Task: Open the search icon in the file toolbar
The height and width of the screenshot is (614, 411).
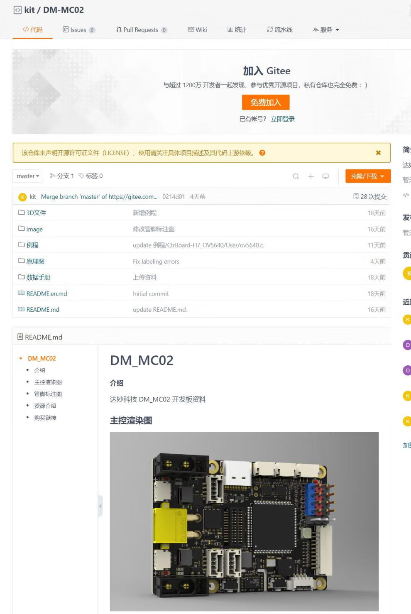Action: [296, 176]
